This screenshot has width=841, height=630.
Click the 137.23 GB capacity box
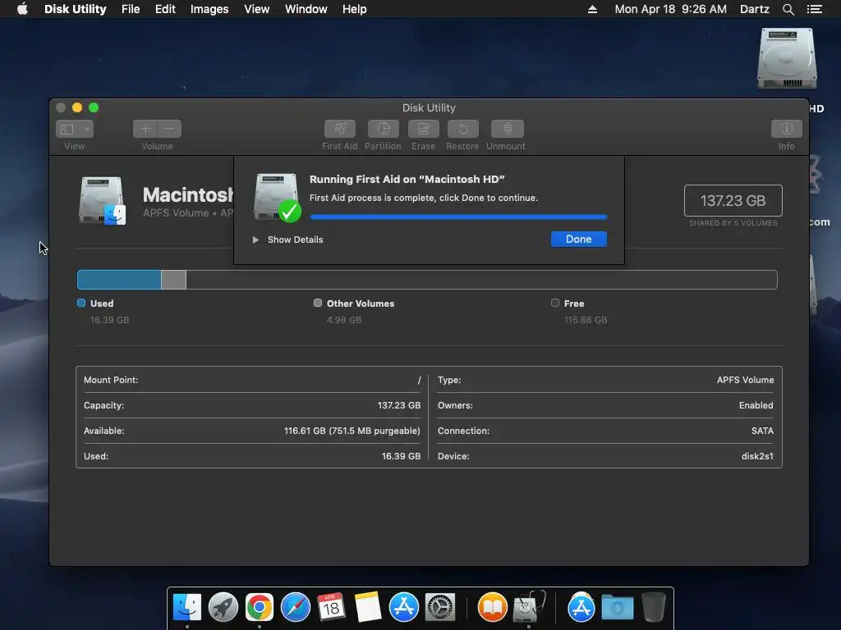(x=733, y=200)
